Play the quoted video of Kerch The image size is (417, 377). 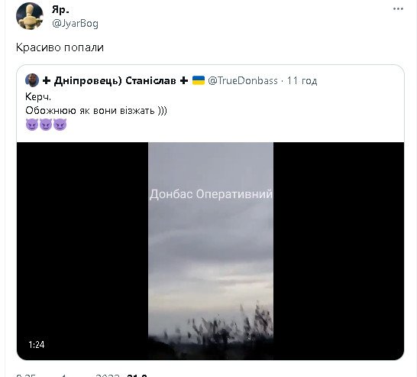click(210, 251)
